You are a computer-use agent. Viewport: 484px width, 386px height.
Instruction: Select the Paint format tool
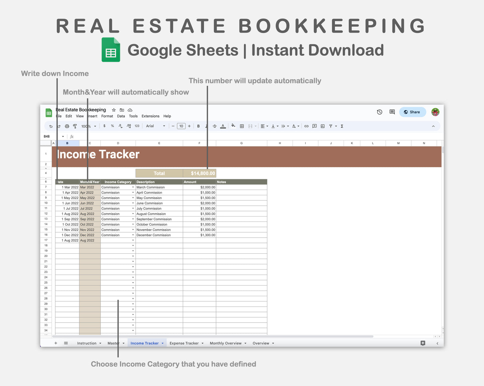coord(75,126)
